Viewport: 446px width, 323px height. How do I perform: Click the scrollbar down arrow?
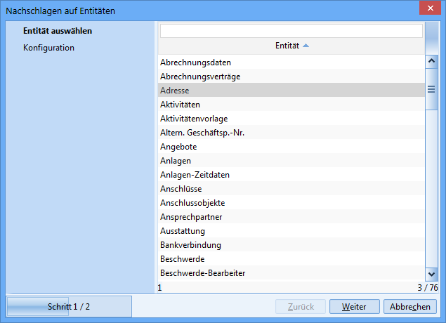[431, 274]
